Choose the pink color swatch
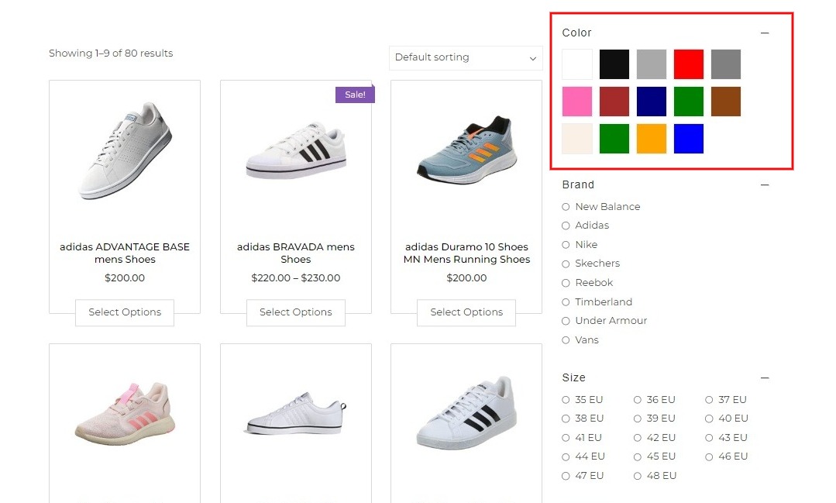This screenshot has width=836, height=503. (x=577, y=102)
